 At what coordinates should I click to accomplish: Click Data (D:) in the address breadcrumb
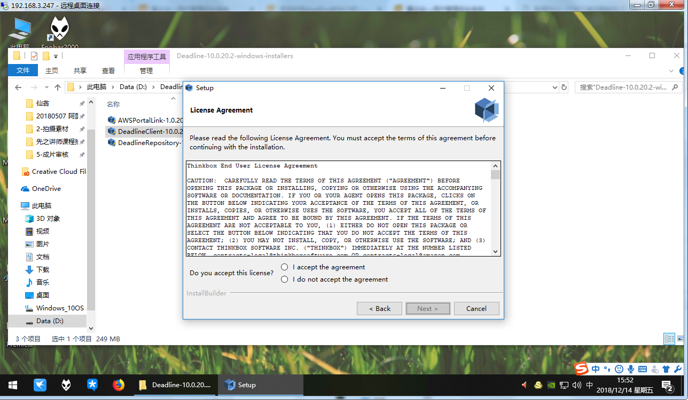coord(133,87)
